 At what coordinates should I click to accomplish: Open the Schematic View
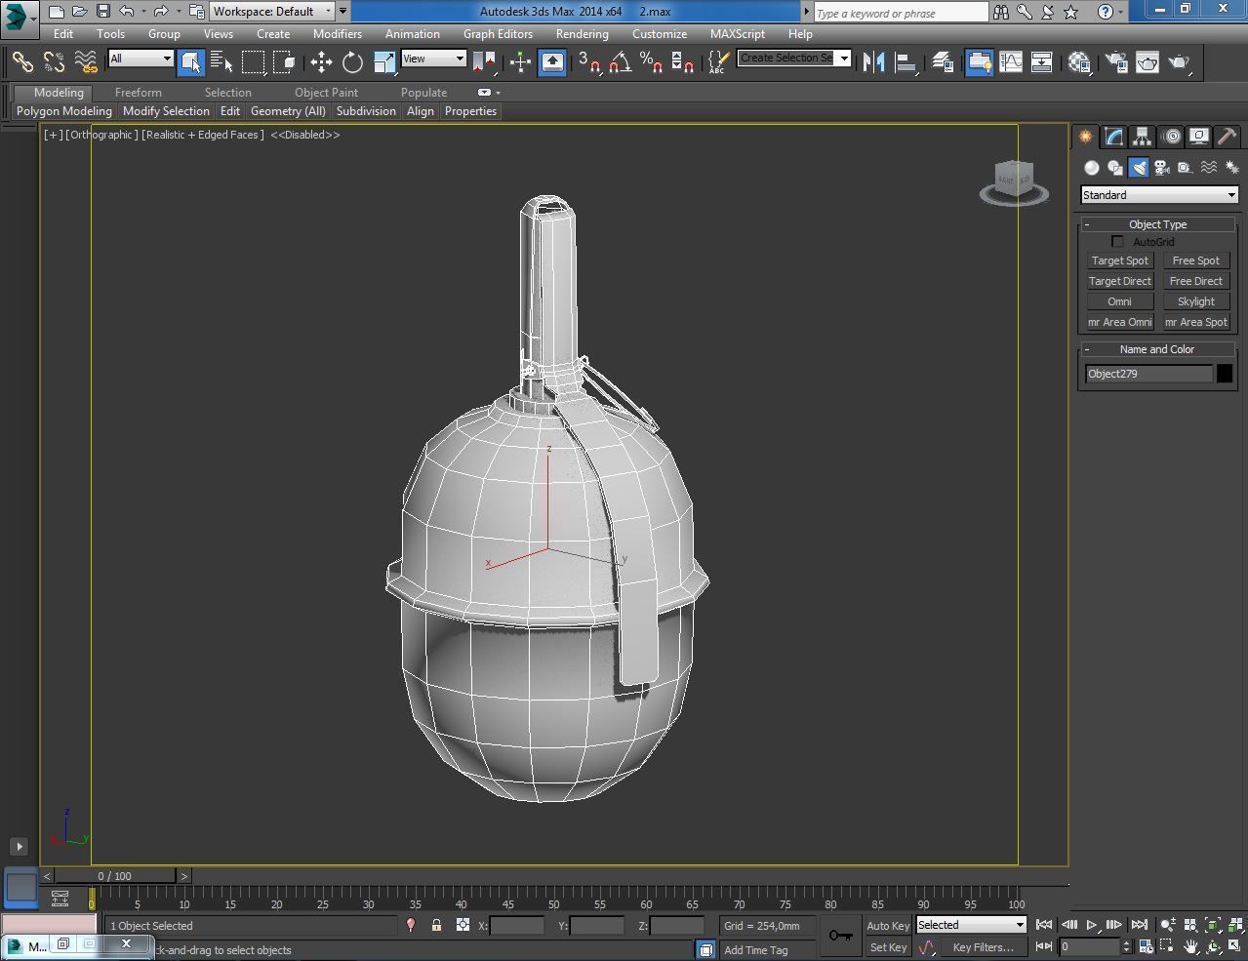(x=1042, y=62)
